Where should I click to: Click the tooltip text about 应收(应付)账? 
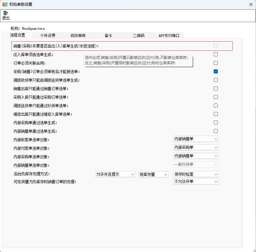[x=136, y=60]
